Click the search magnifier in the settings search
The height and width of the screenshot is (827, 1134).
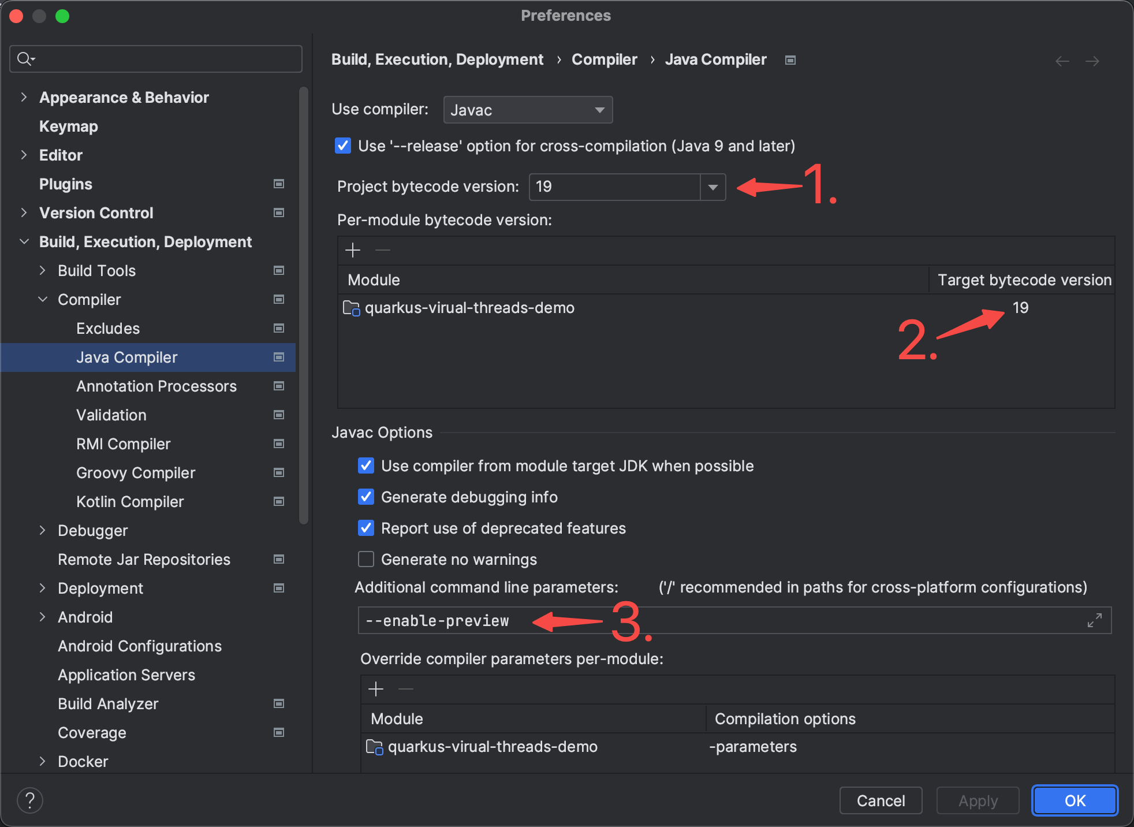[x=25, y=59]
